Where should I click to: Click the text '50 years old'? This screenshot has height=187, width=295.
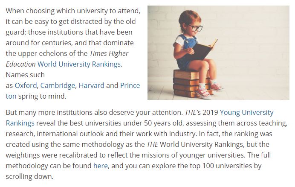(164, 123)
